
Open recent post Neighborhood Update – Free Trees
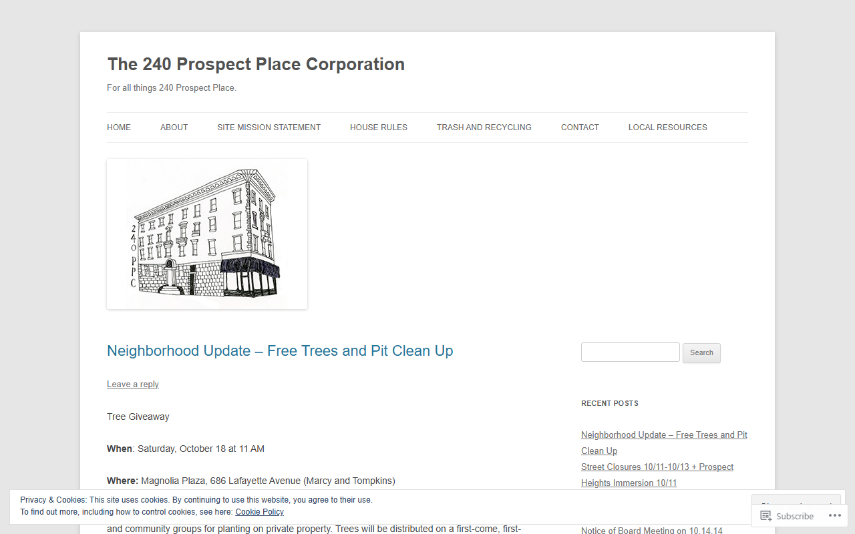(664, 443)
